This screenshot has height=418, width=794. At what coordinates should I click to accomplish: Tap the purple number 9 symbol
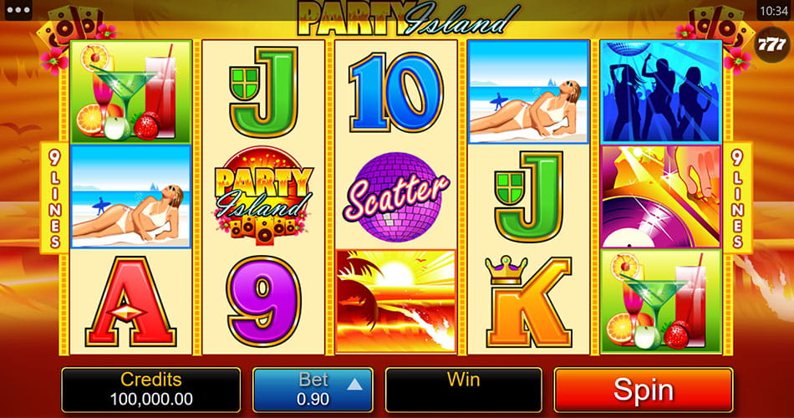[263, 302]
